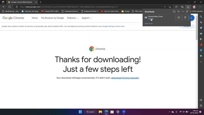Open the Windows Start button

tap(80, 112)
